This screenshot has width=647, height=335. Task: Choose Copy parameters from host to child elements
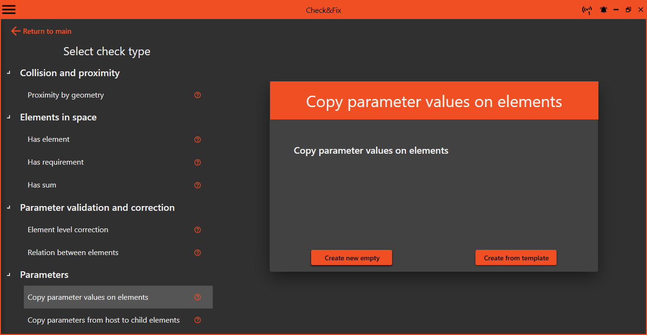point(103,320)
